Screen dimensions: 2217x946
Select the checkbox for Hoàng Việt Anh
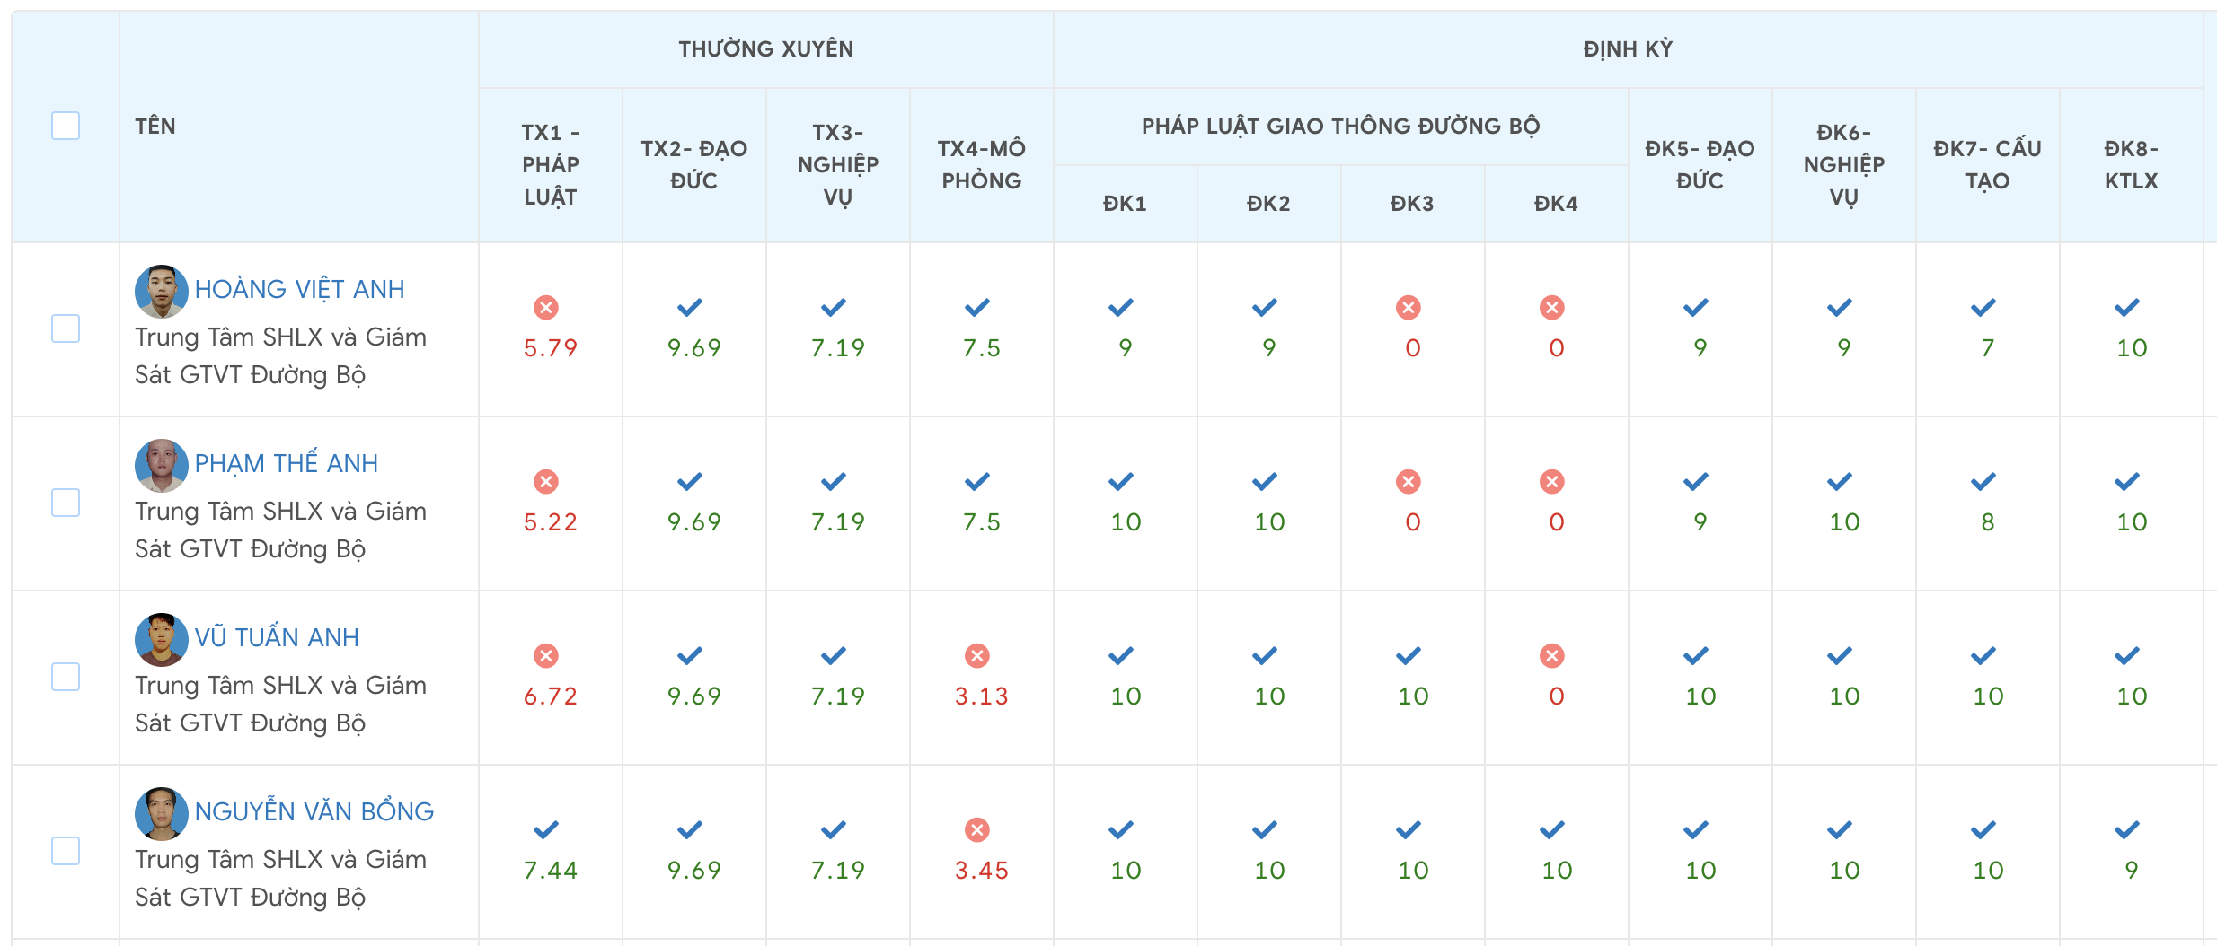point(66,328)
